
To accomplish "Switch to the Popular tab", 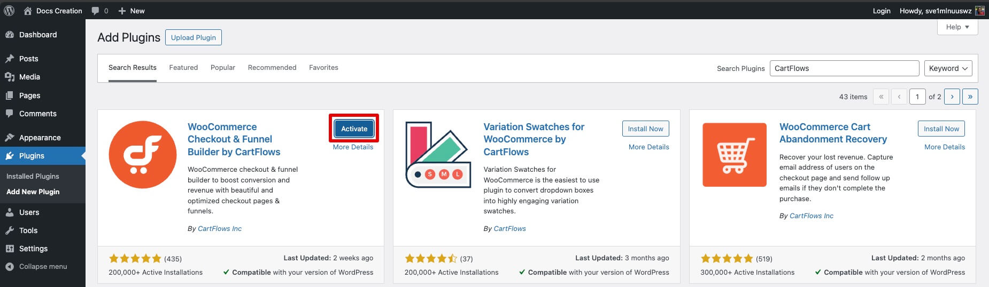I will pyautogui.click(x=223, y=68).
